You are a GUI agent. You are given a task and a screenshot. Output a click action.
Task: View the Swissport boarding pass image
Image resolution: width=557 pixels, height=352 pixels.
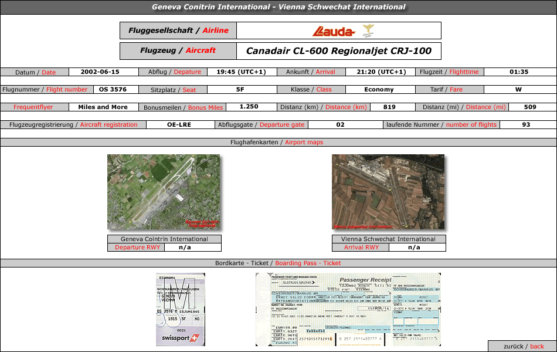[x=181, y=309]
